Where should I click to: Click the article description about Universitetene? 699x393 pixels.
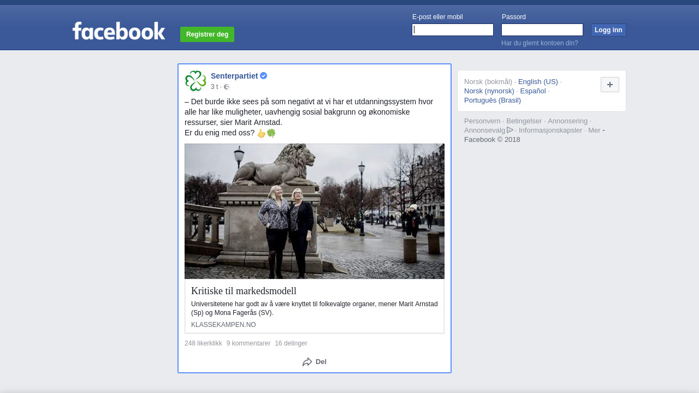pyautogui.click(x=315, y=308)
